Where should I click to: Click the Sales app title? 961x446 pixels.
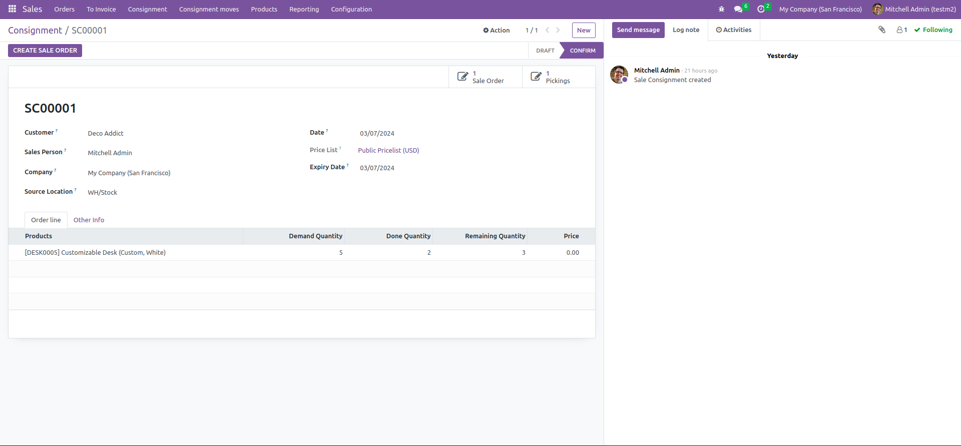coord(32,9)
